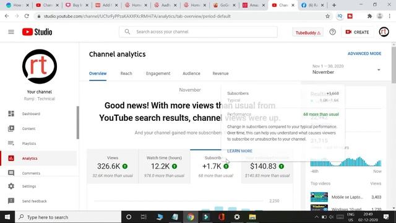Screen dimensions: 396x223
Task: Open the help question mark icon
Action: coord(332,32)
